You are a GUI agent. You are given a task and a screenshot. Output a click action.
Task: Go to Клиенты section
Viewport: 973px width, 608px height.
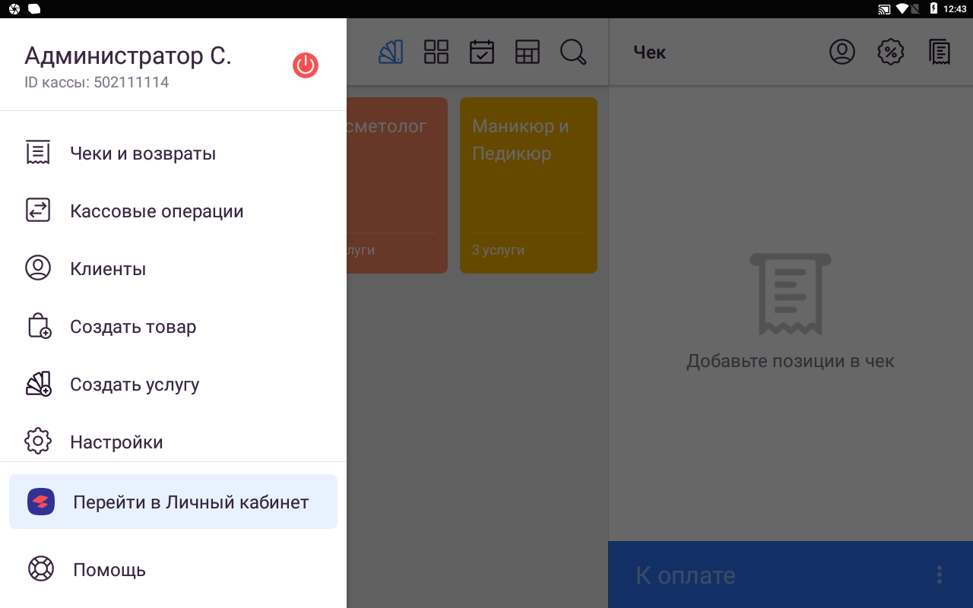click(173, 269)
